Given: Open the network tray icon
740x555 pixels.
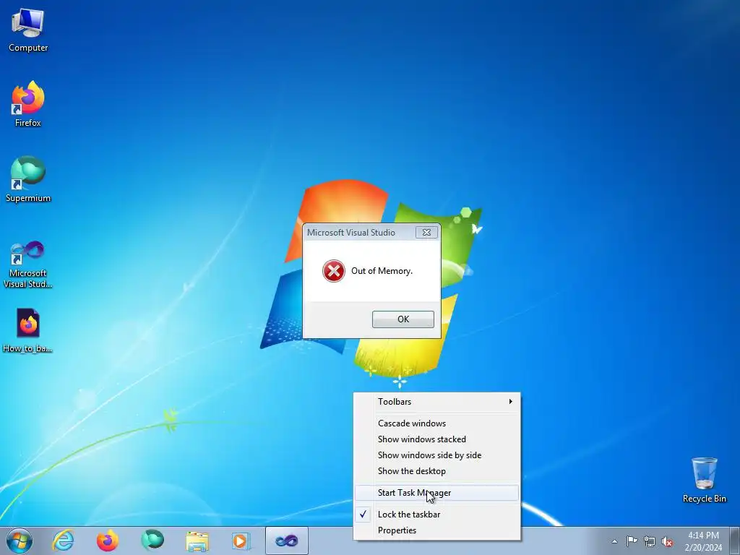Looking at the screenshot, I should [650, 541].
